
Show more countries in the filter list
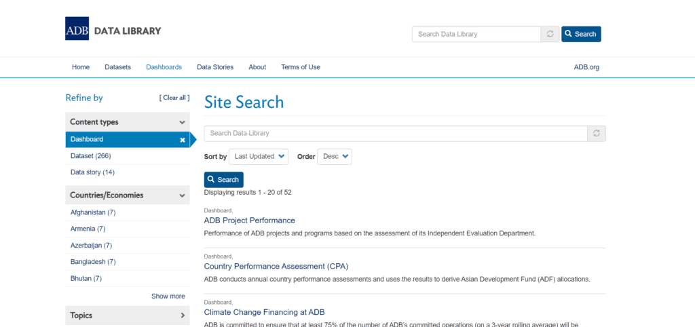(x=168, y=296)
